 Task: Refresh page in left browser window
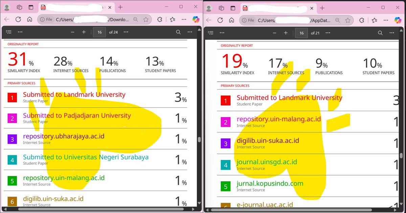(x=18, y=20)
